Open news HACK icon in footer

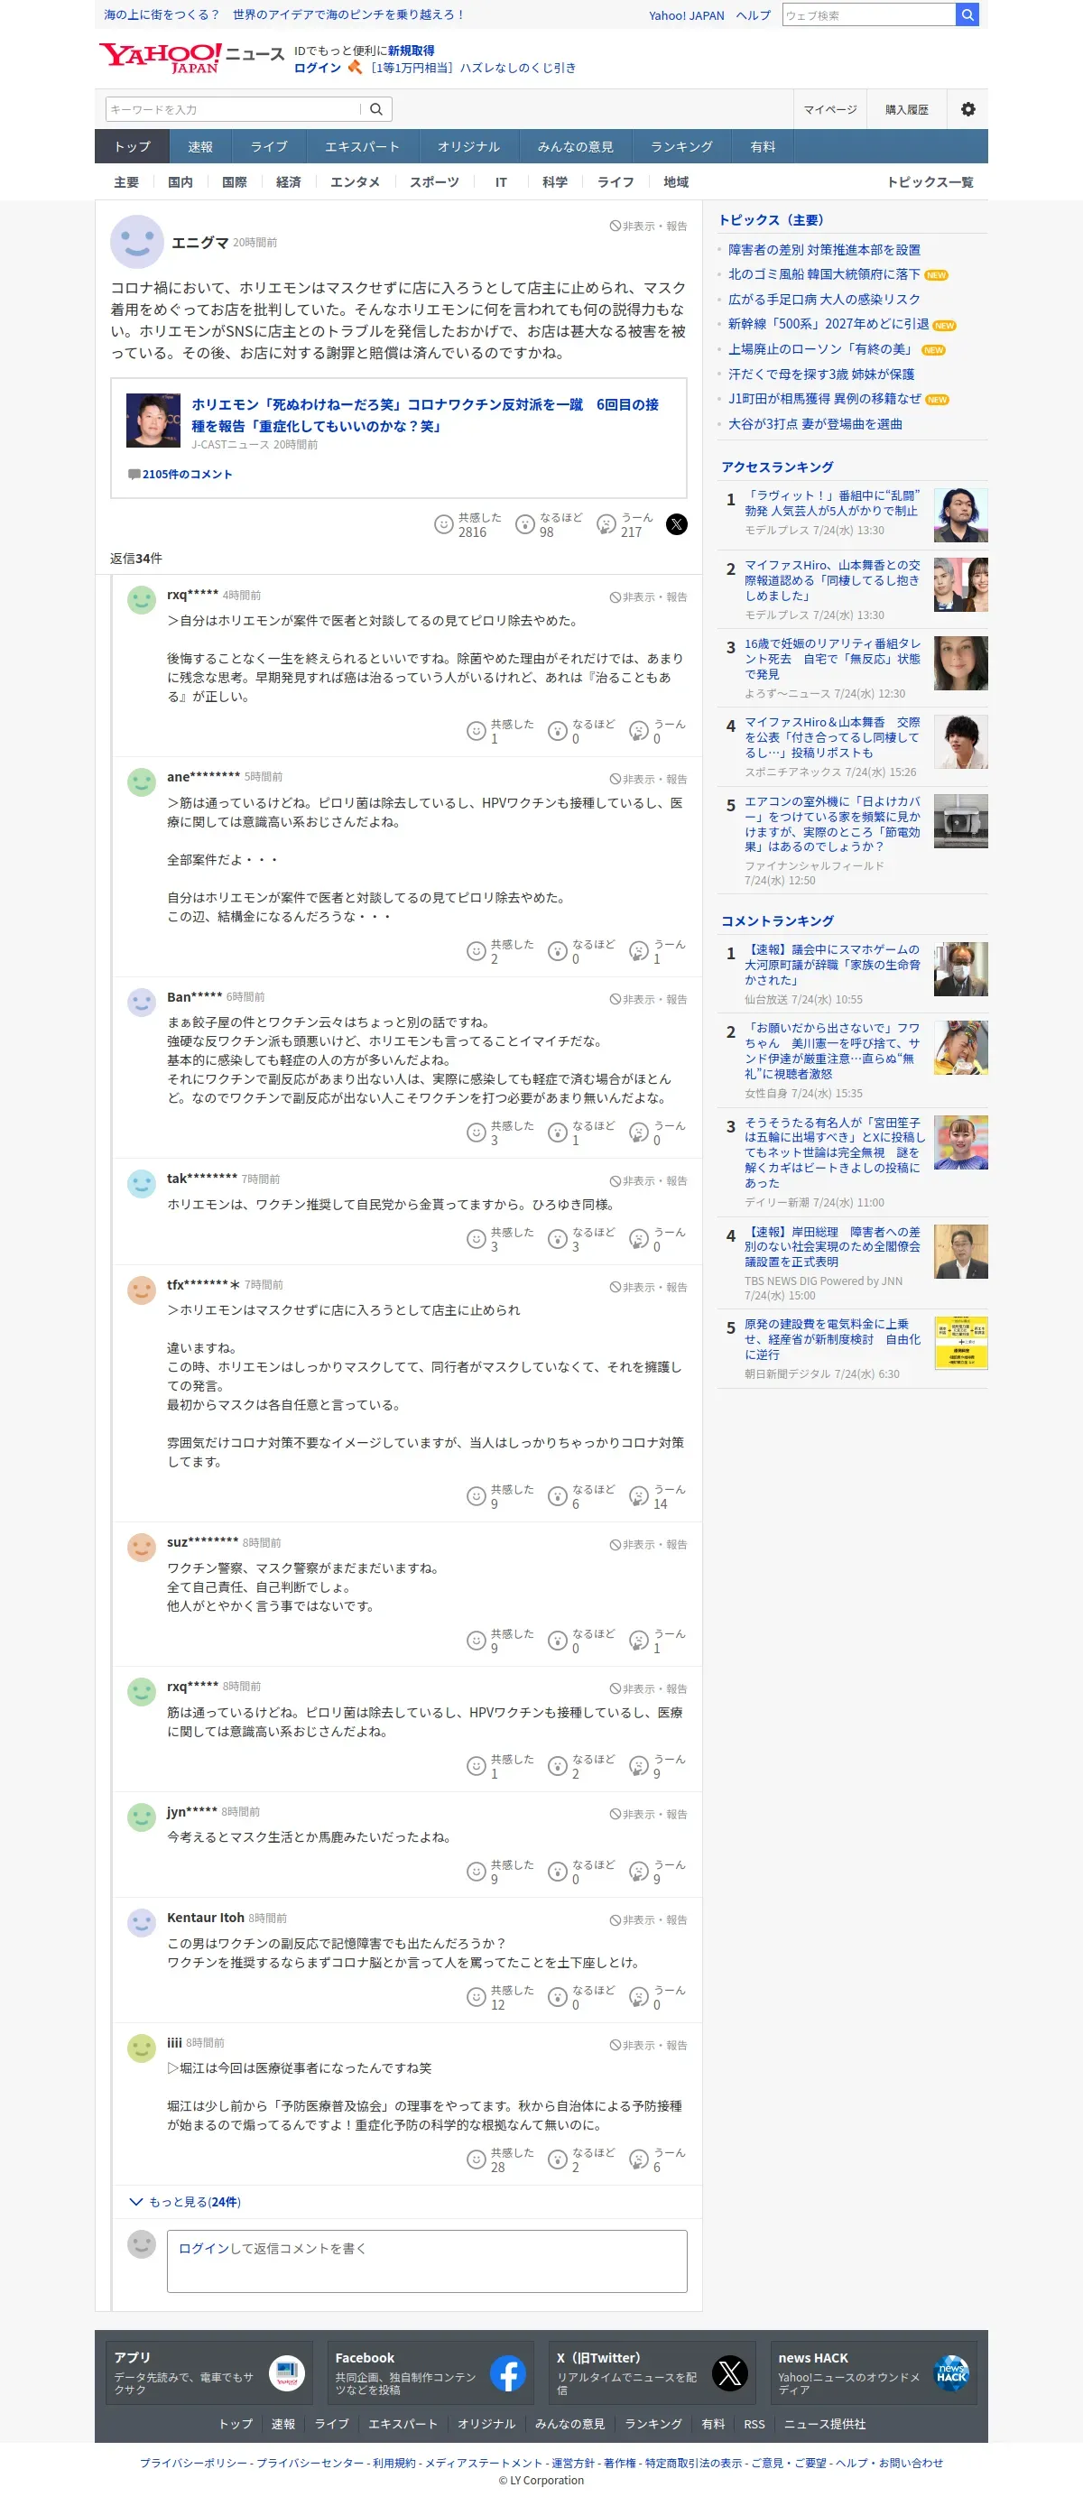[x=950, y=2373]
